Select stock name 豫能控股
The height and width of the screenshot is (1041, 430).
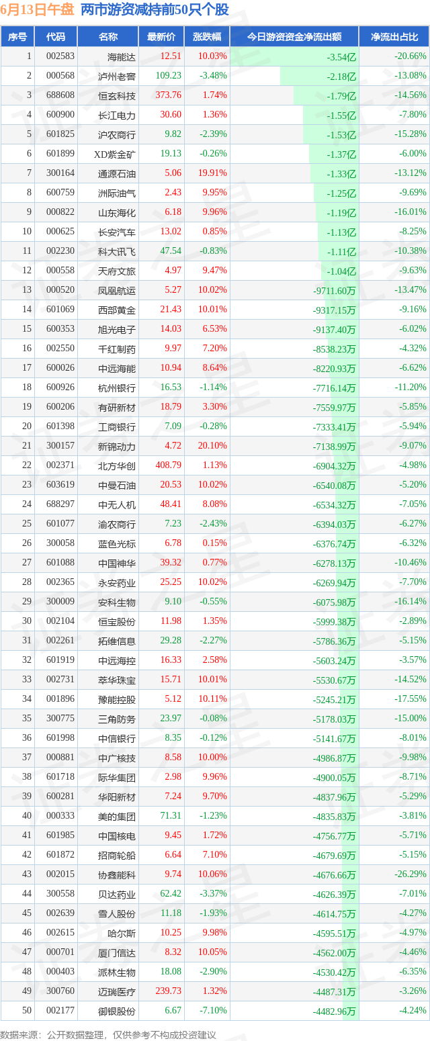(117, 700)
